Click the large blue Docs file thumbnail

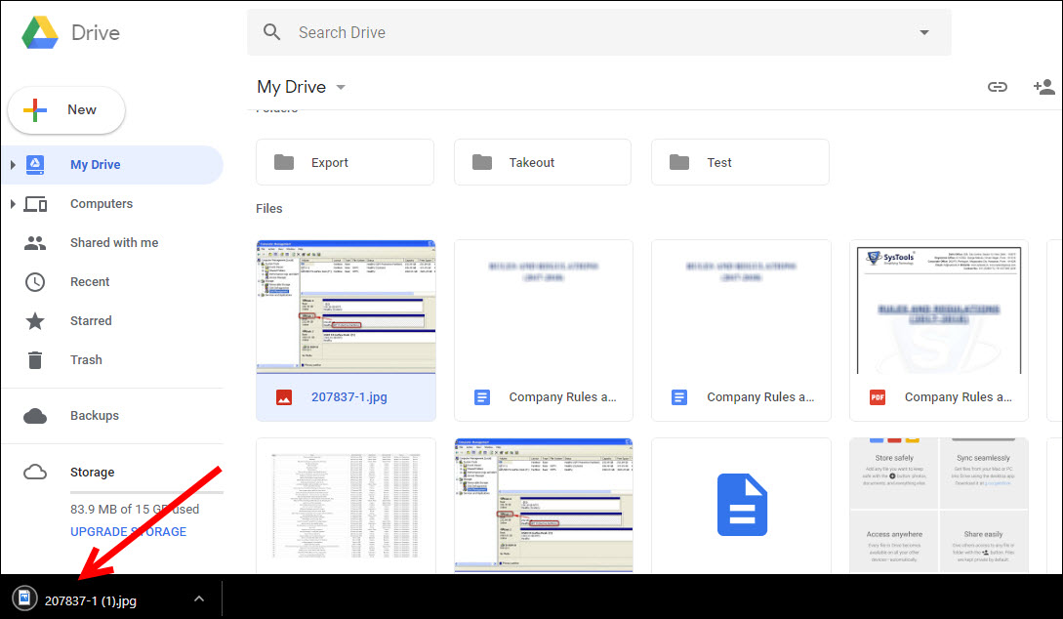(742, 505)
